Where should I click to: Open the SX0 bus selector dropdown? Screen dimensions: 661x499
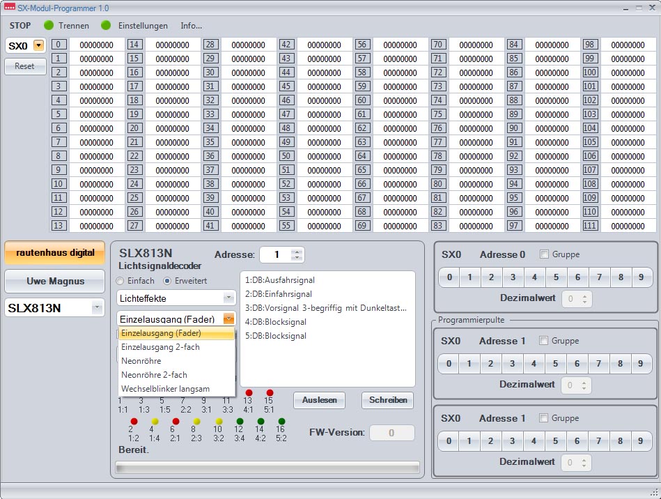[x=38, y=45]
